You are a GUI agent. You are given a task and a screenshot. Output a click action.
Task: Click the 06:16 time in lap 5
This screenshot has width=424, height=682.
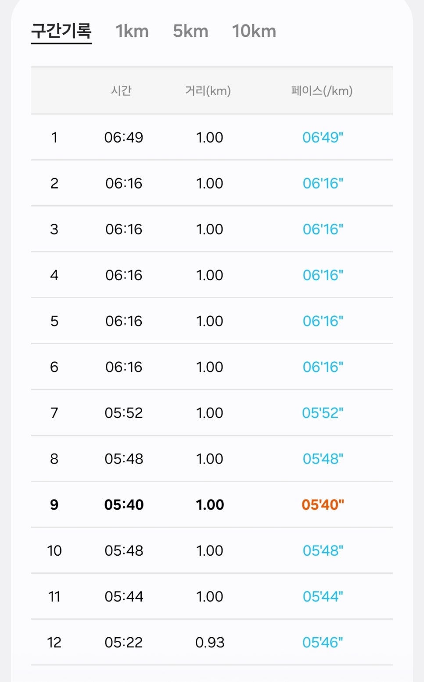(x=124, y=321)
